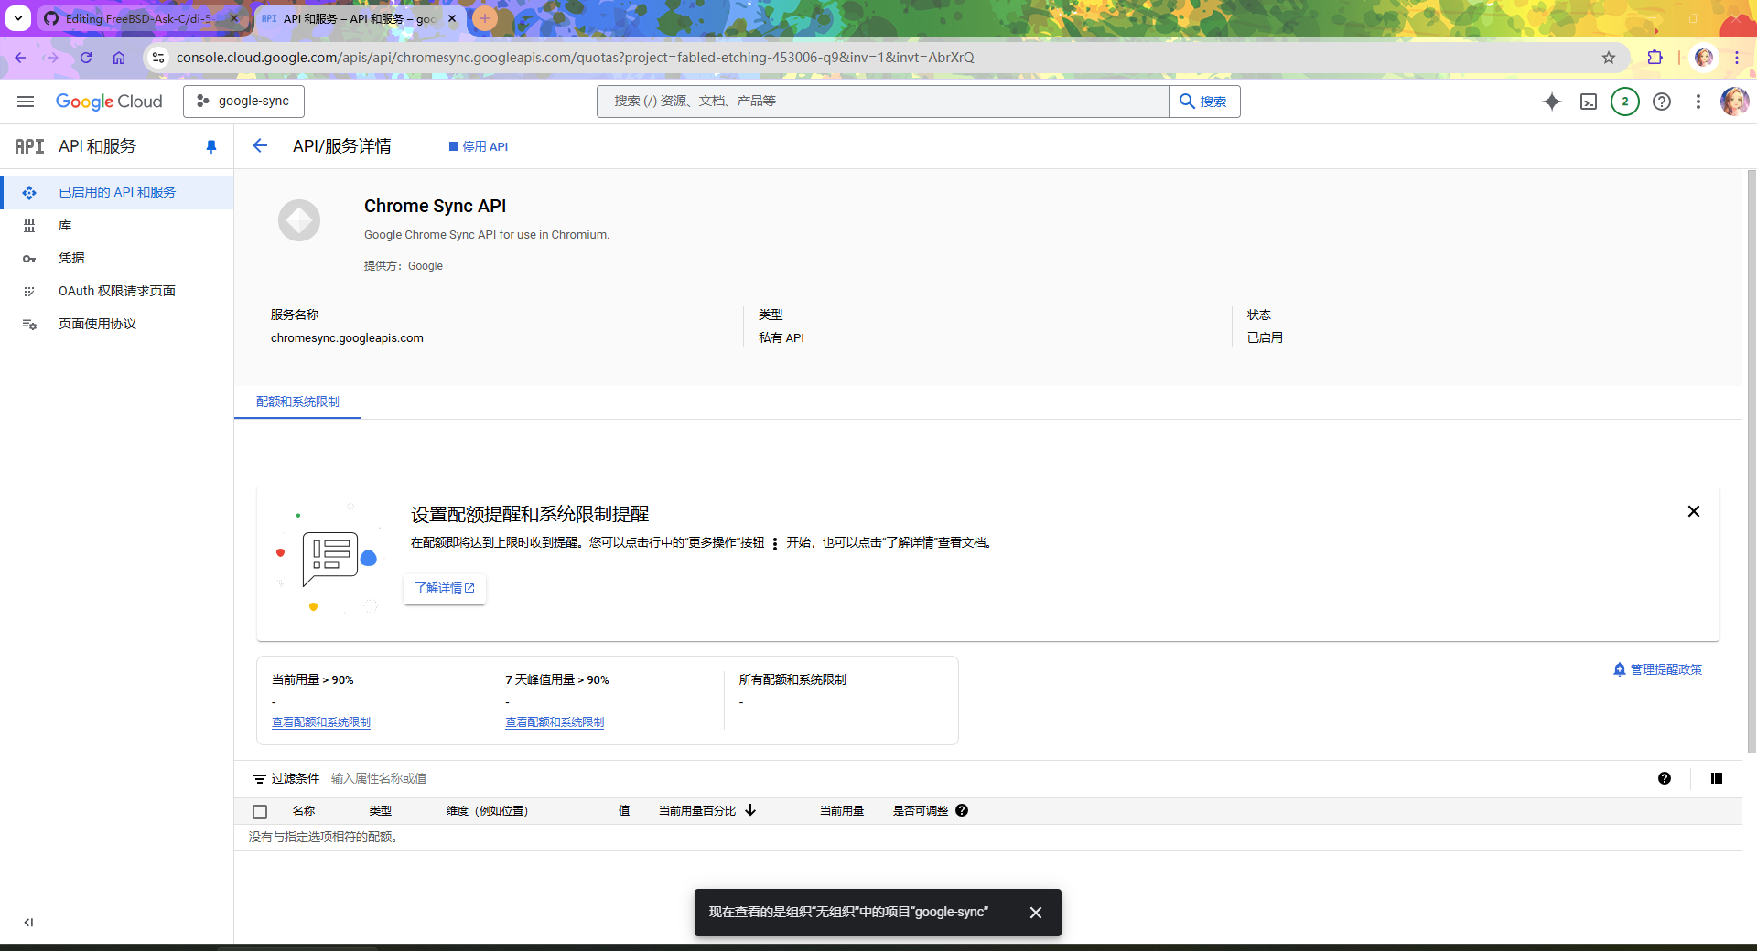View site information icon in address bar
Viewport: 1757px width, 951px height.
(158, 58)
